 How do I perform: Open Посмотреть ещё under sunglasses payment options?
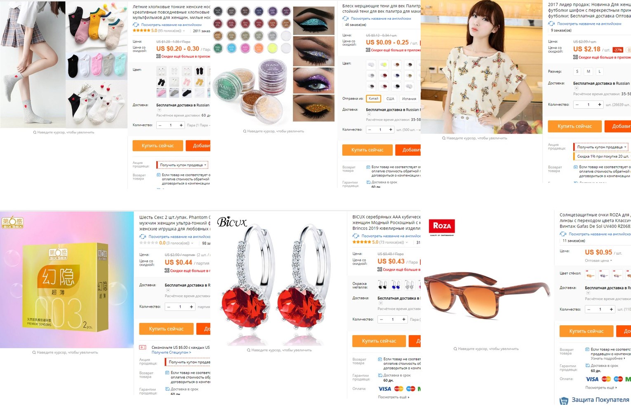[x=601, y=388]
